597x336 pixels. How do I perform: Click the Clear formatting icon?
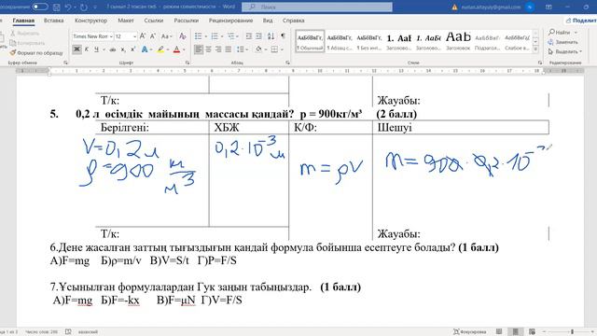click(183, 36)
